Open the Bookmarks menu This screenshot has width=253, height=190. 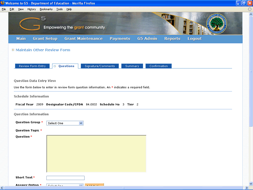coord(46,9)
